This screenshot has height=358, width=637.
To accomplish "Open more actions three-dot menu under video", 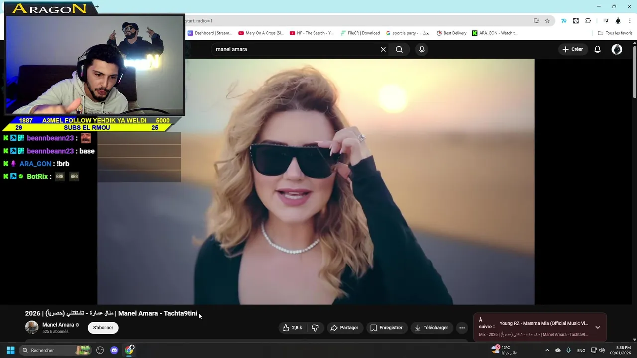I will (x=462, y=328).
